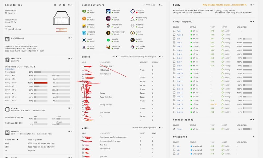Open the General Info dropdown
Image resolution: width=263 pixels, height=158 pixels.
pos(12,140)
